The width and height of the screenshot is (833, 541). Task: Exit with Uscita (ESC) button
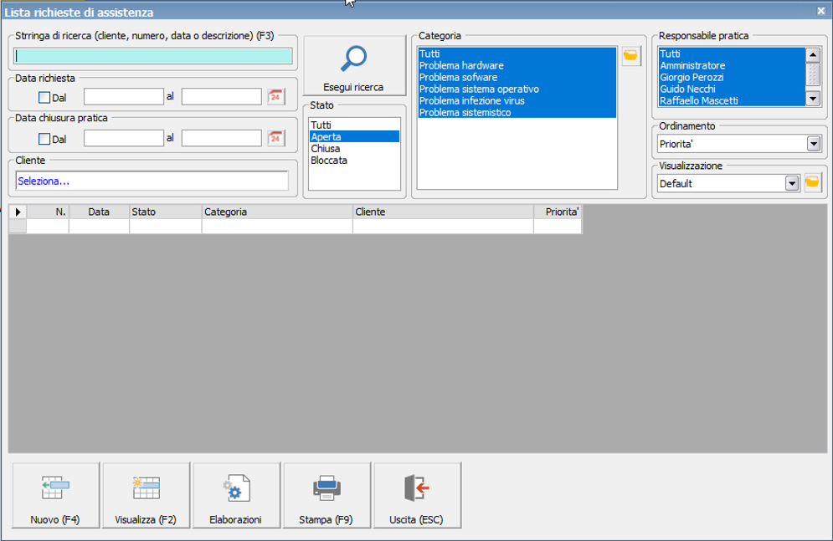(416, 496)
